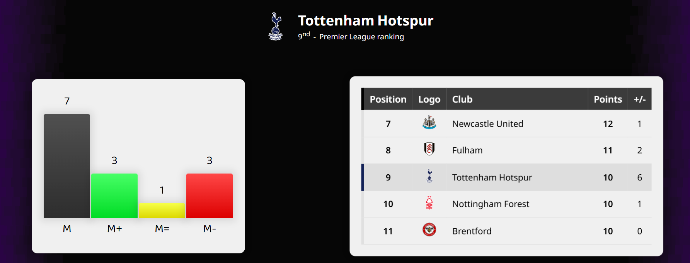This screenshot has height=263, width=690.
Task: Open the Fulham club name
Action: (467, 150)
